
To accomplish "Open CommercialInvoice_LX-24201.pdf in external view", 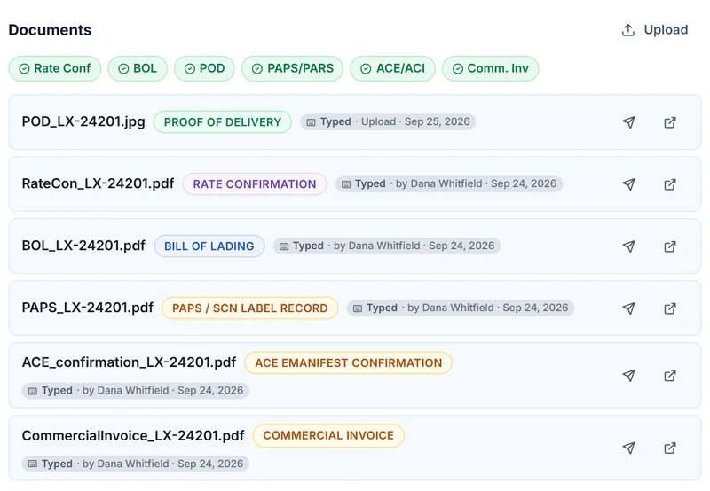I will 670,448.
